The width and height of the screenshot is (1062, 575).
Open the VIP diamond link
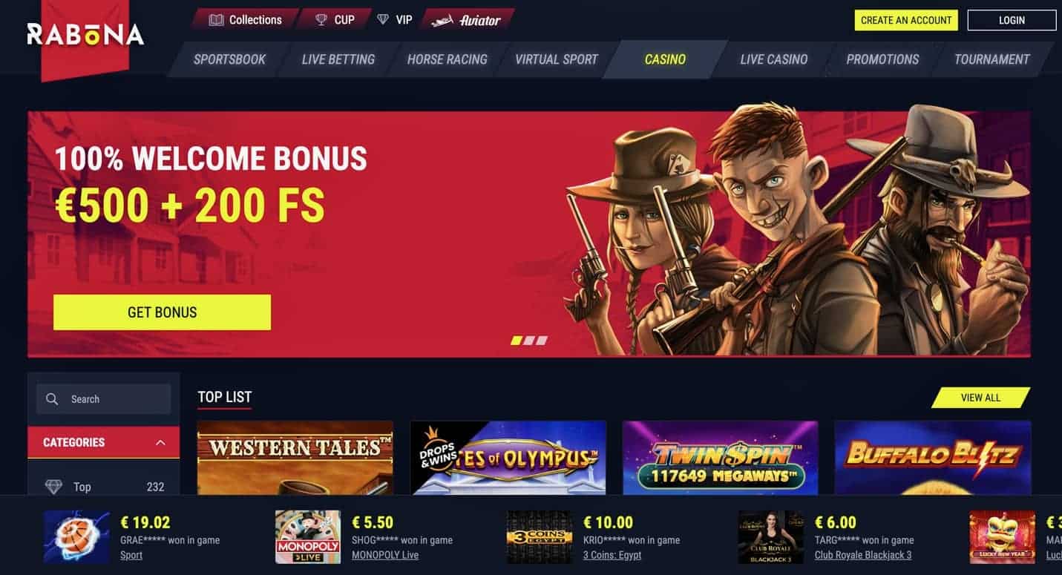395,20
